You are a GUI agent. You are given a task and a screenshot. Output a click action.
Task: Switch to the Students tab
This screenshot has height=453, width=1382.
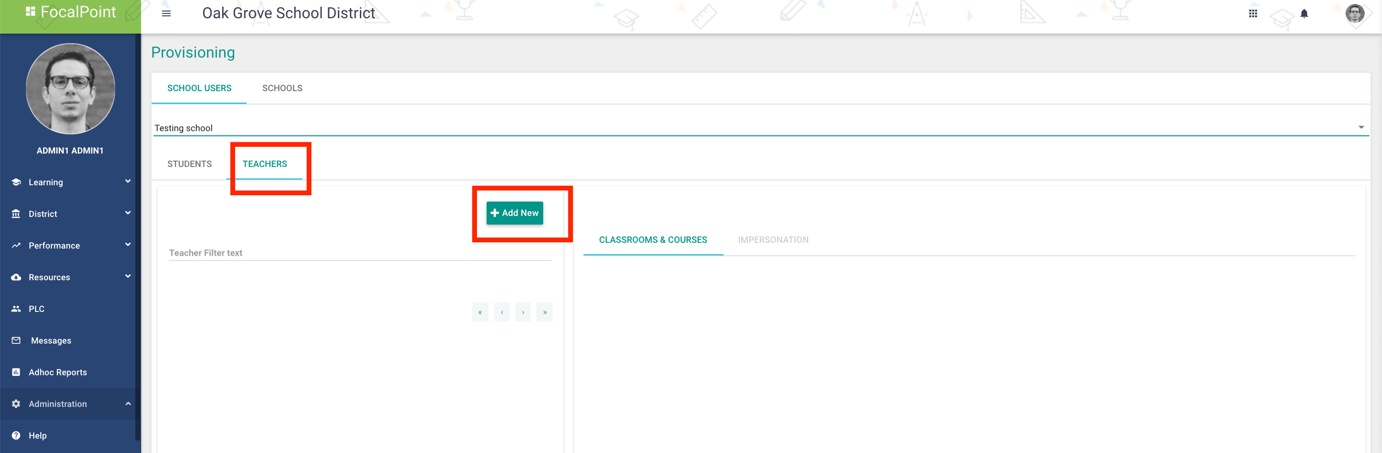190,164
